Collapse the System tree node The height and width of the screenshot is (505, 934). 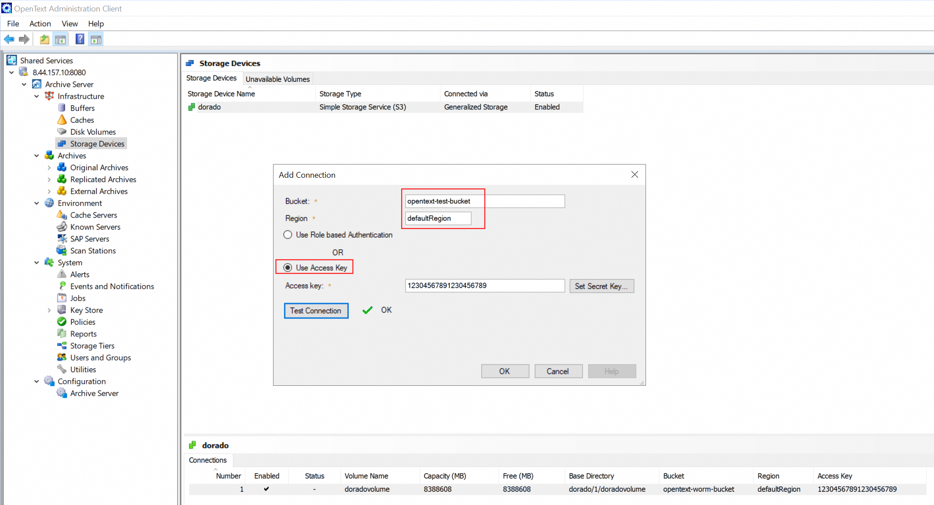[x=36, y=262]
